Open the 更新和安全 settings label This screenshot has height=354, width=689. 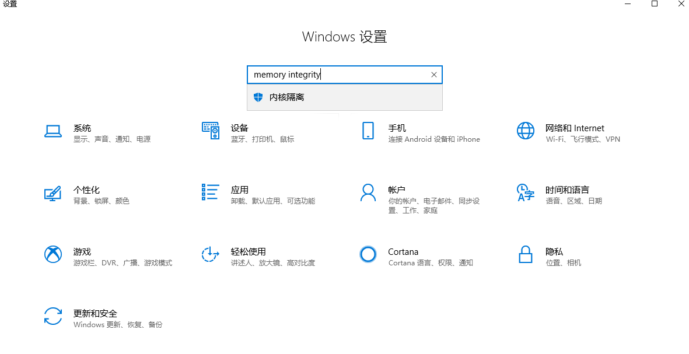point(95,313)
